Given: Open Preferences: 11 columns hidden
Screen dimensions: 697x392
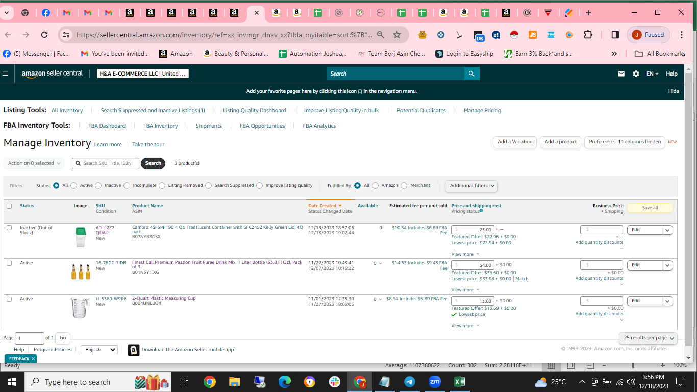Looking at the screenshot, I should tap(625, 142).
